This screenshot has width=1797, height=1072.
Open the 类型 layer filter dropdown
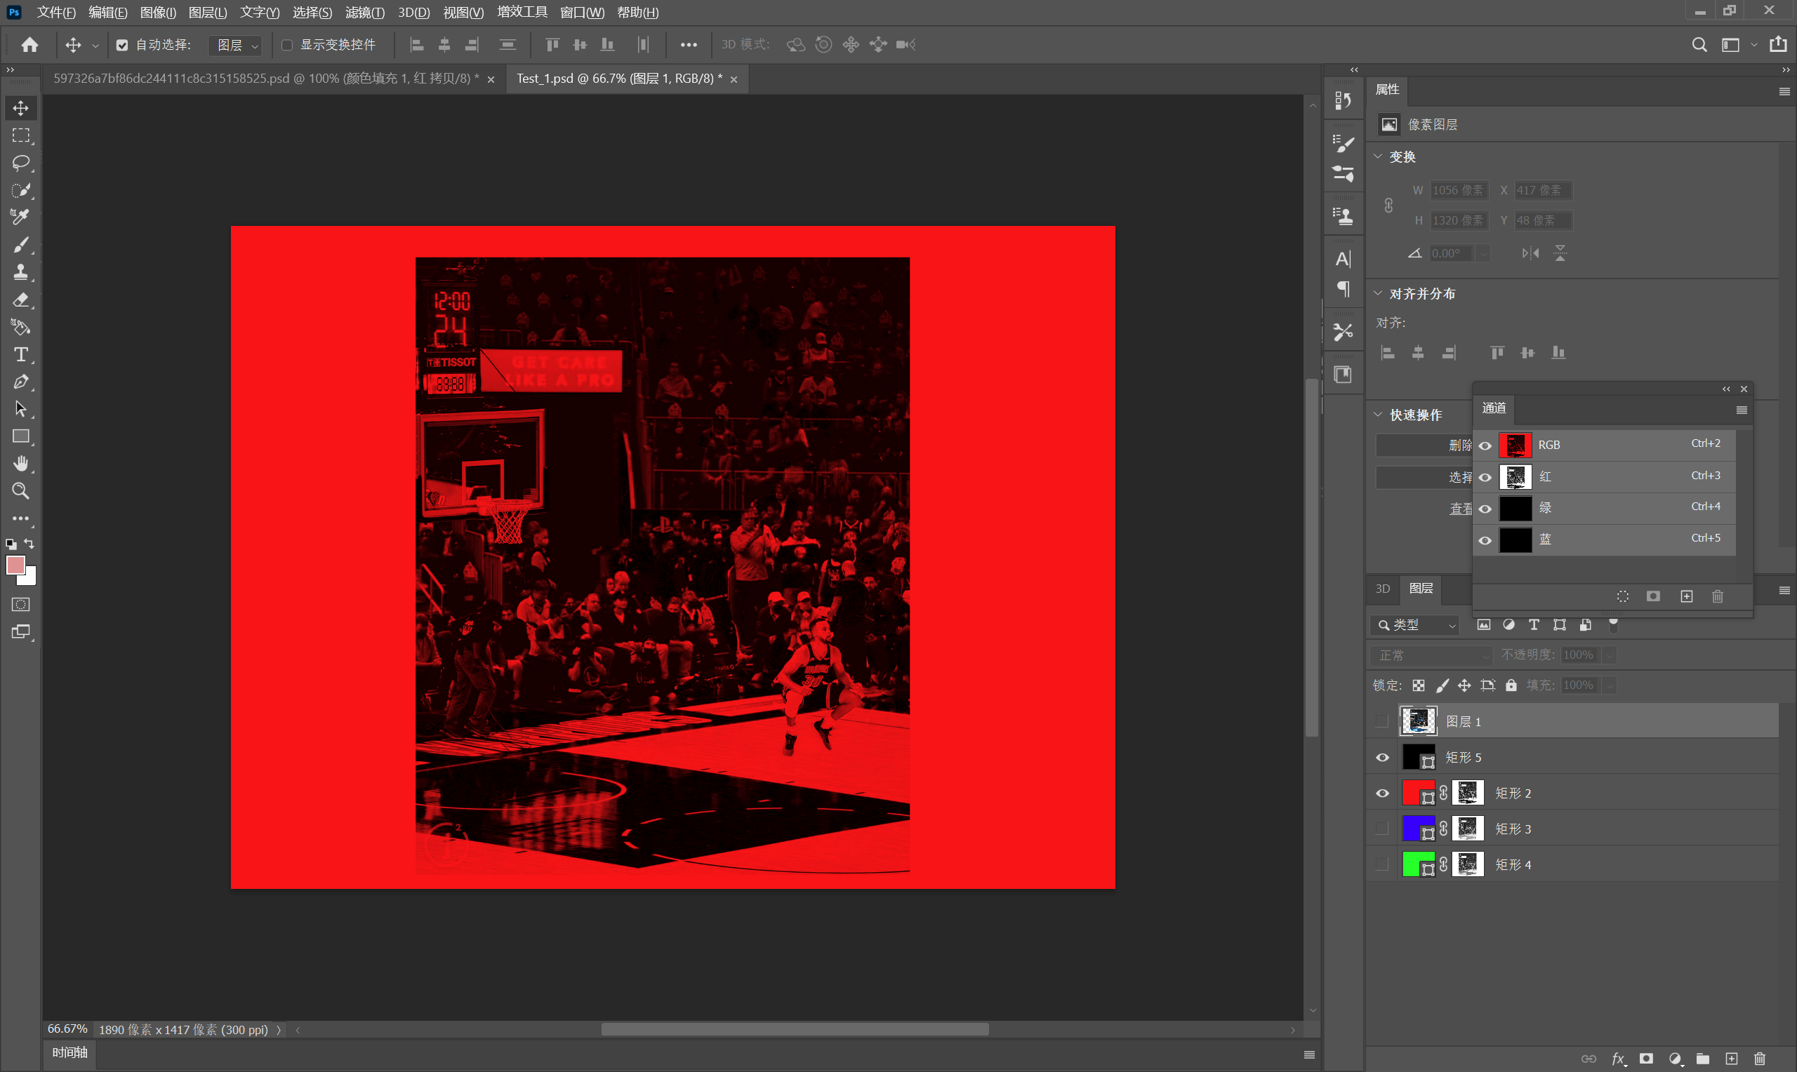pos(1414,625)
